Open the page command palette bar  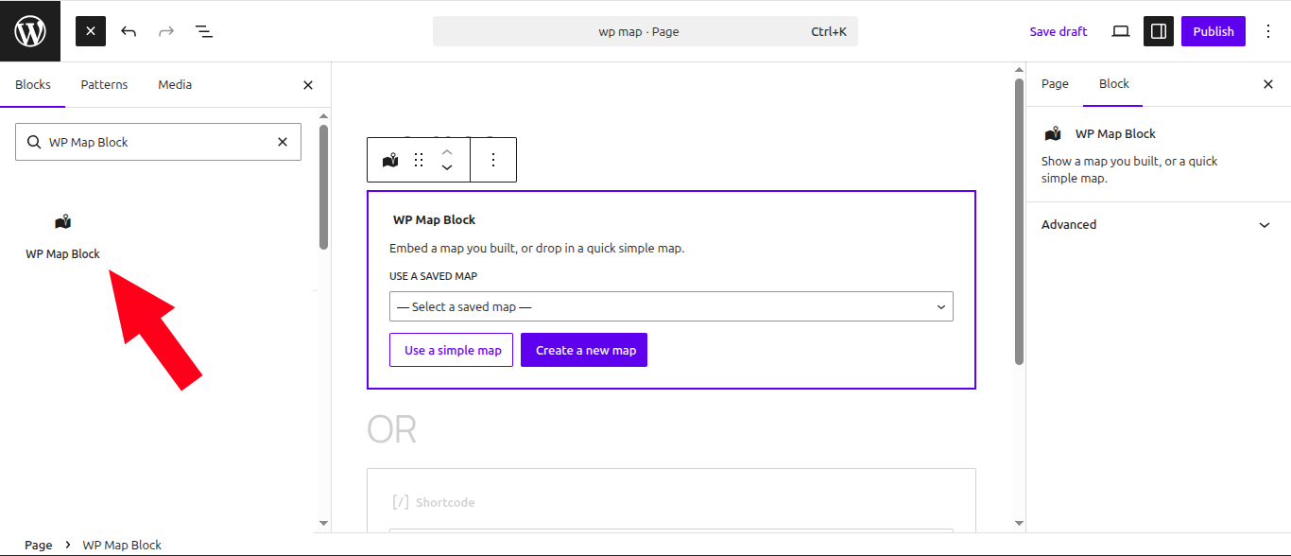point(645,31)
